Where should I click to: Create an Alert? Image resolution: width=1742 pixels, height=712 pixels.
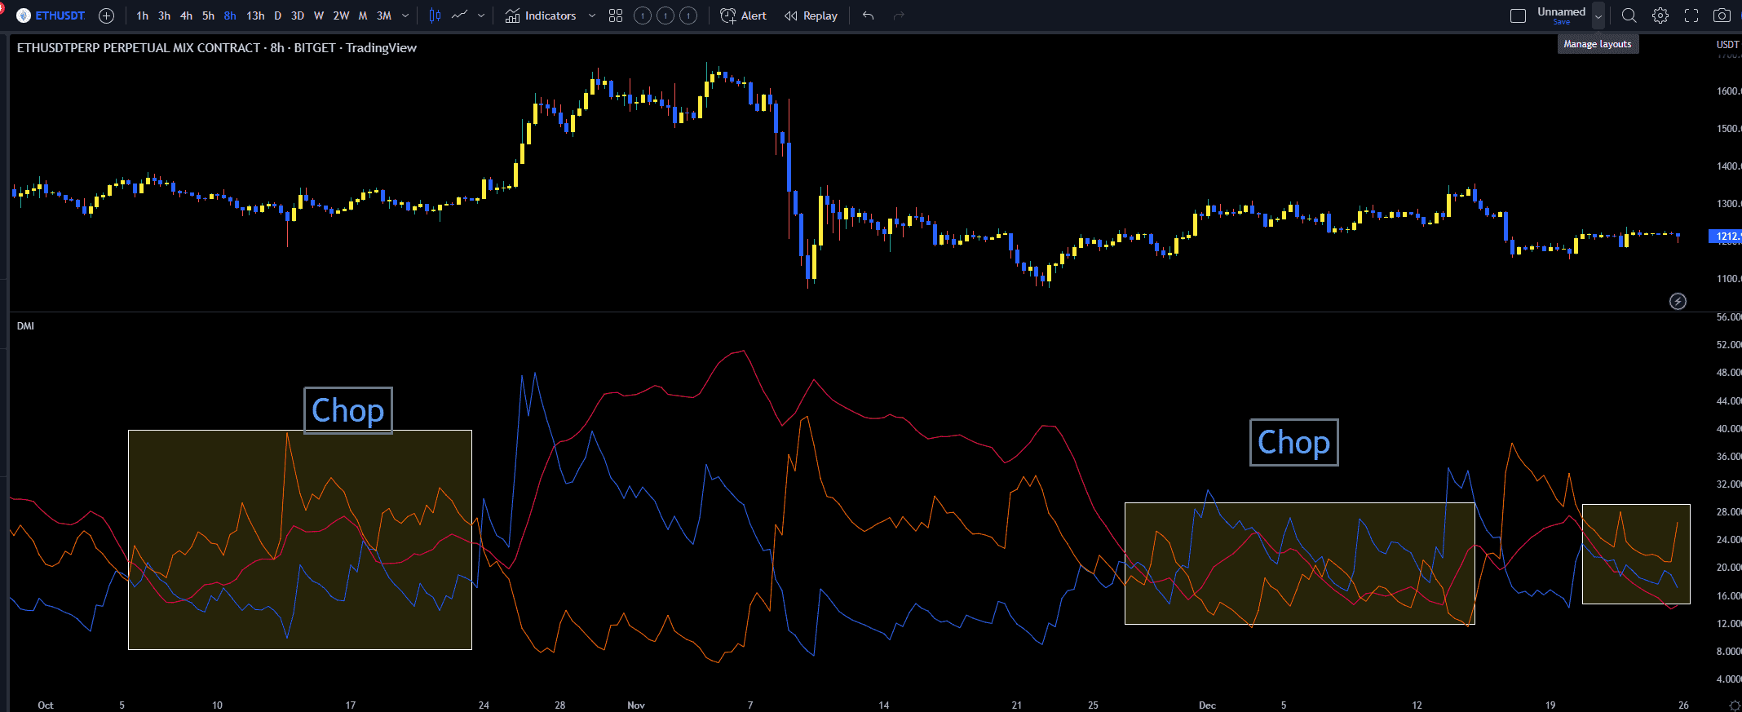point(744,15)
